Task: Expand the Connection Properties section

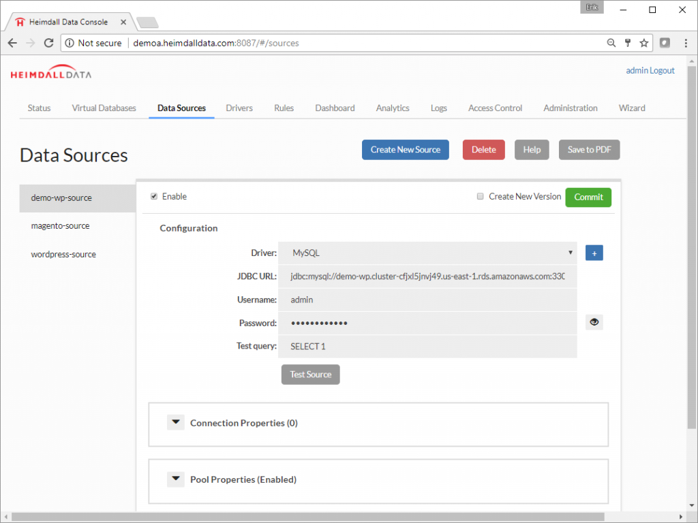Action: point(176,423)
